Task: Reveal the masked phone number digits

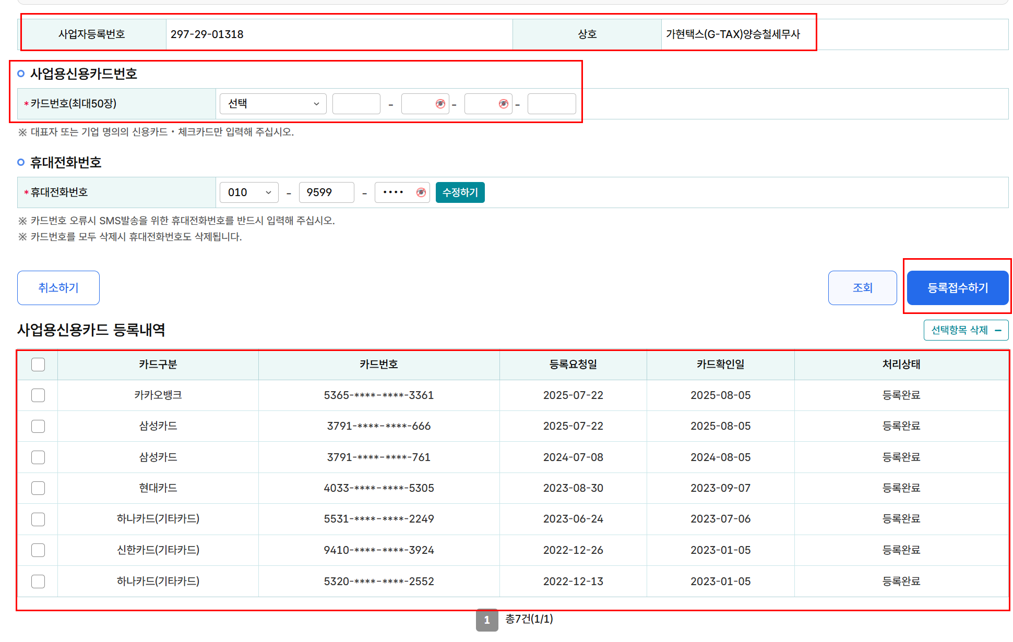Action: click(421, 192)
